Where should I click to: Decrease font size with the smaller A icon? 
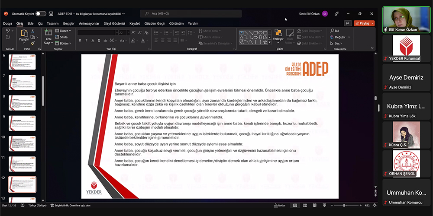tap(140, 32)
